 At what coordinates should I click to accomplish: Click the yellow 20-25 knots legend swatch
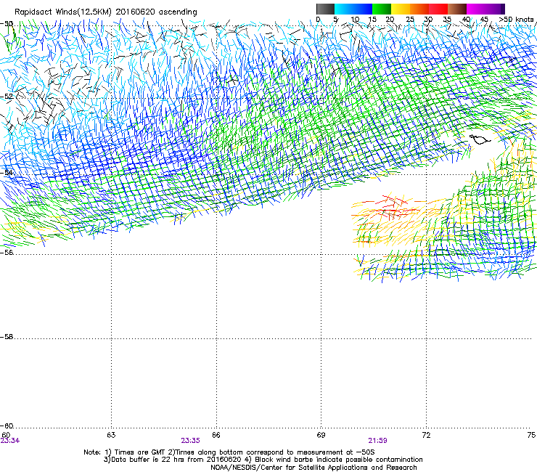click(x=401, y=9)
